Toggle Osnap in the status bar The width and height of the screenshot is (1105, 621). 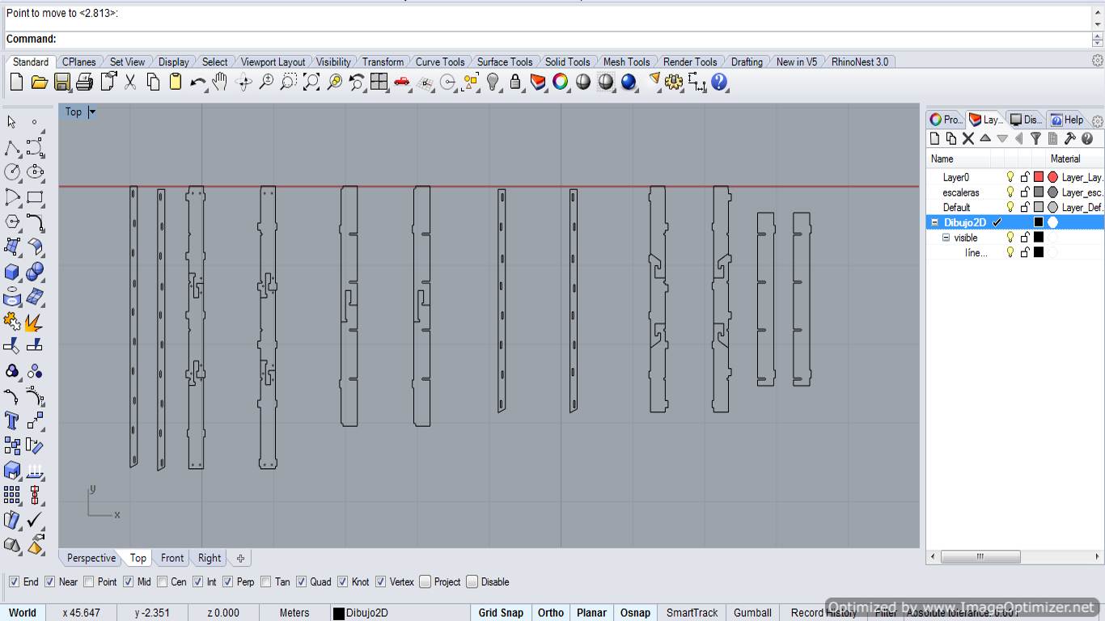click(x=635, y=613)
